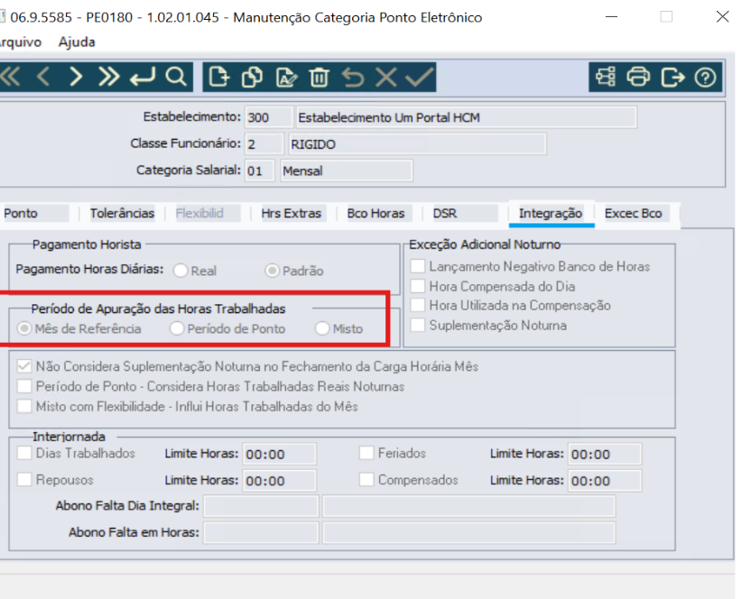Click Limite Horas field for Dias Trabalhados
The image size is (742, 599).
[279, 454]
